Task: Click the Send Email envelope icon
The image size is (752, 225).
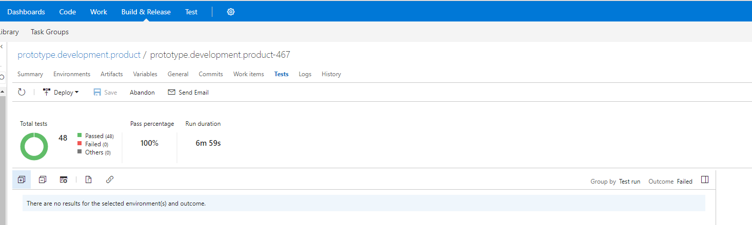Action: tap(172, 93)
